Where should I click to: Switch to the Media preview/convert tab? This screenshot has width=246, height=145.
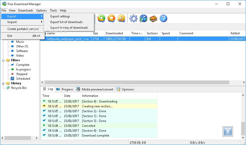click(x=95, y=89)
